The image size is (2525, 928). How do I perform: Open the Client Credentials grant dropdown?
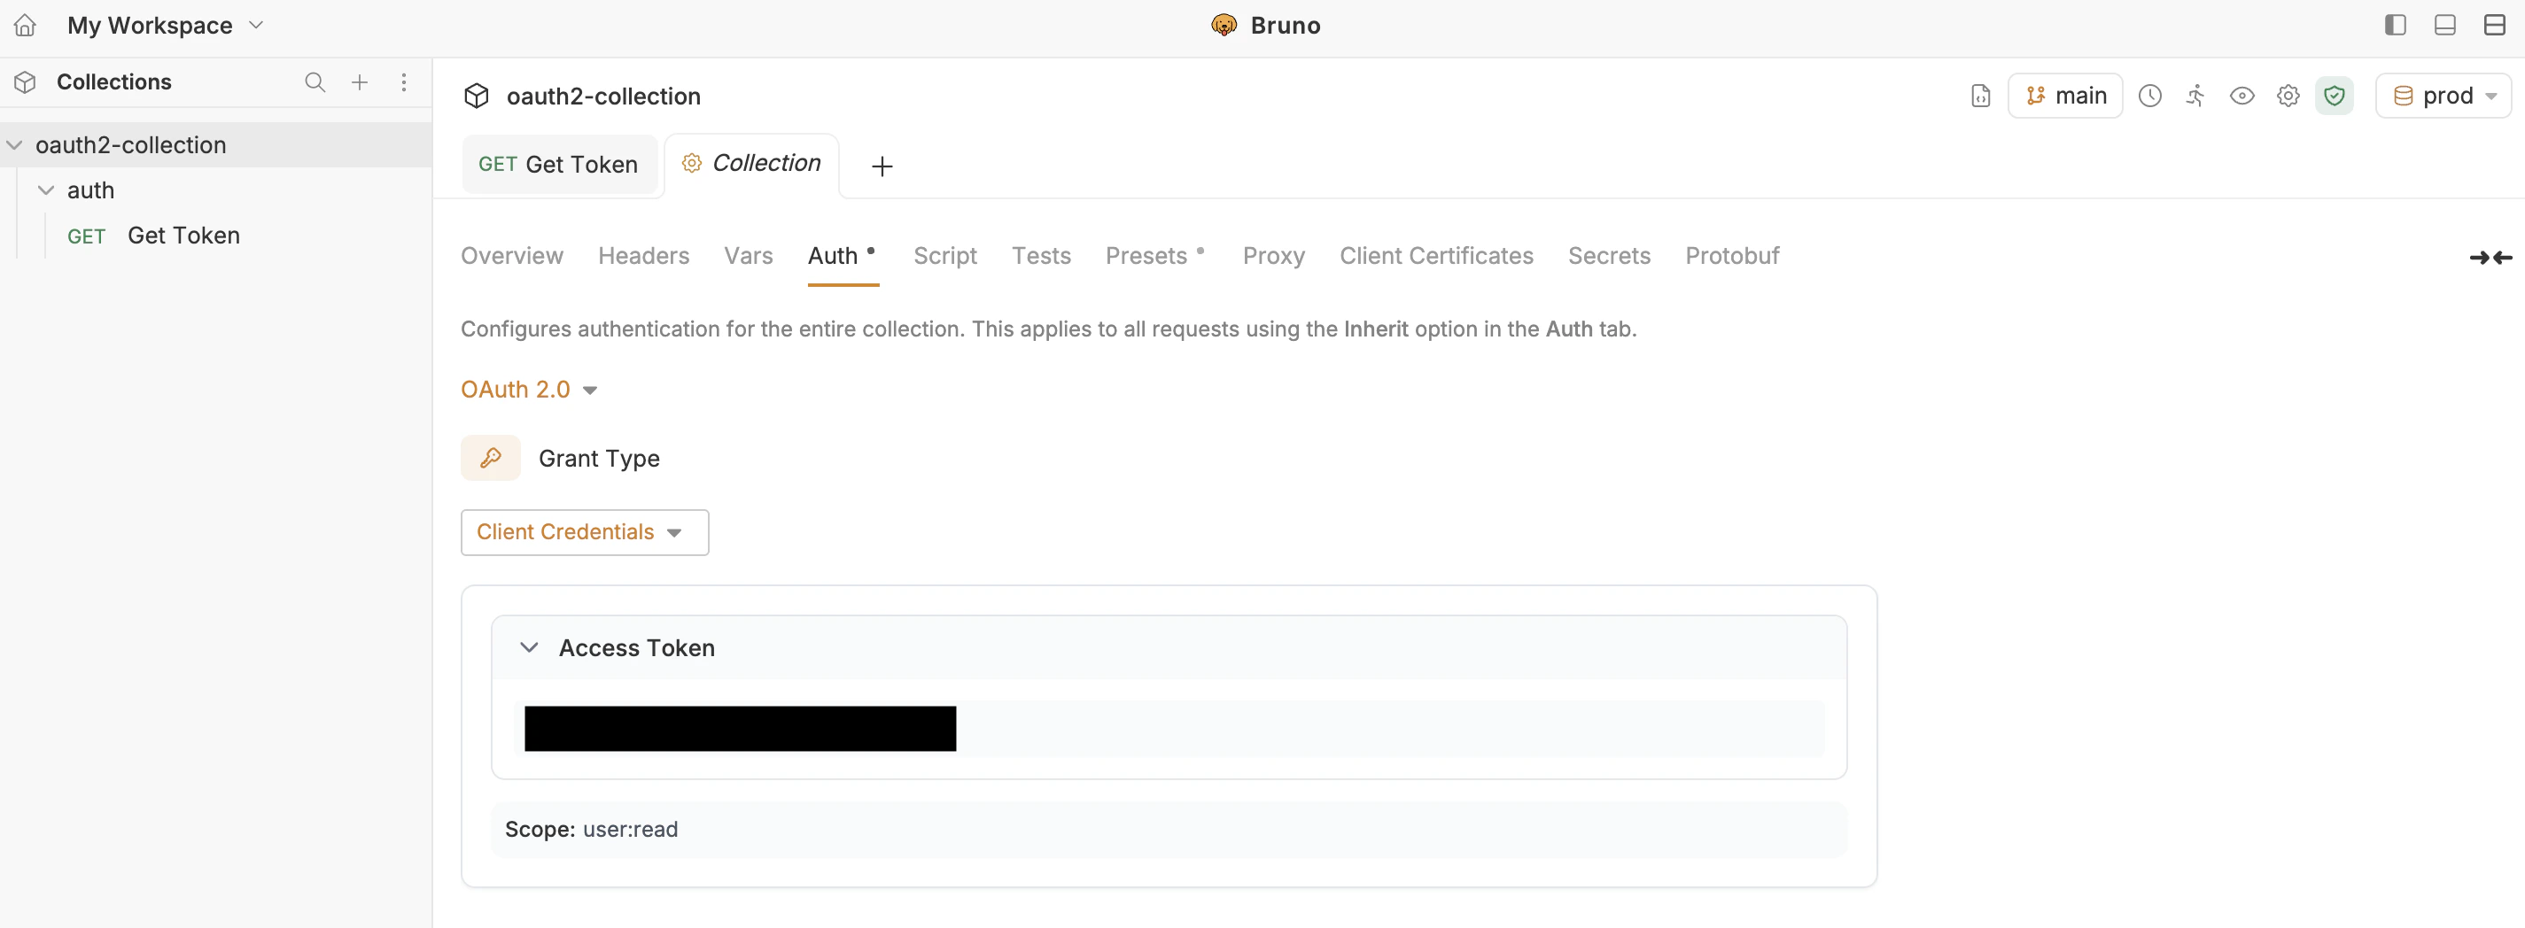coord(583,532)
